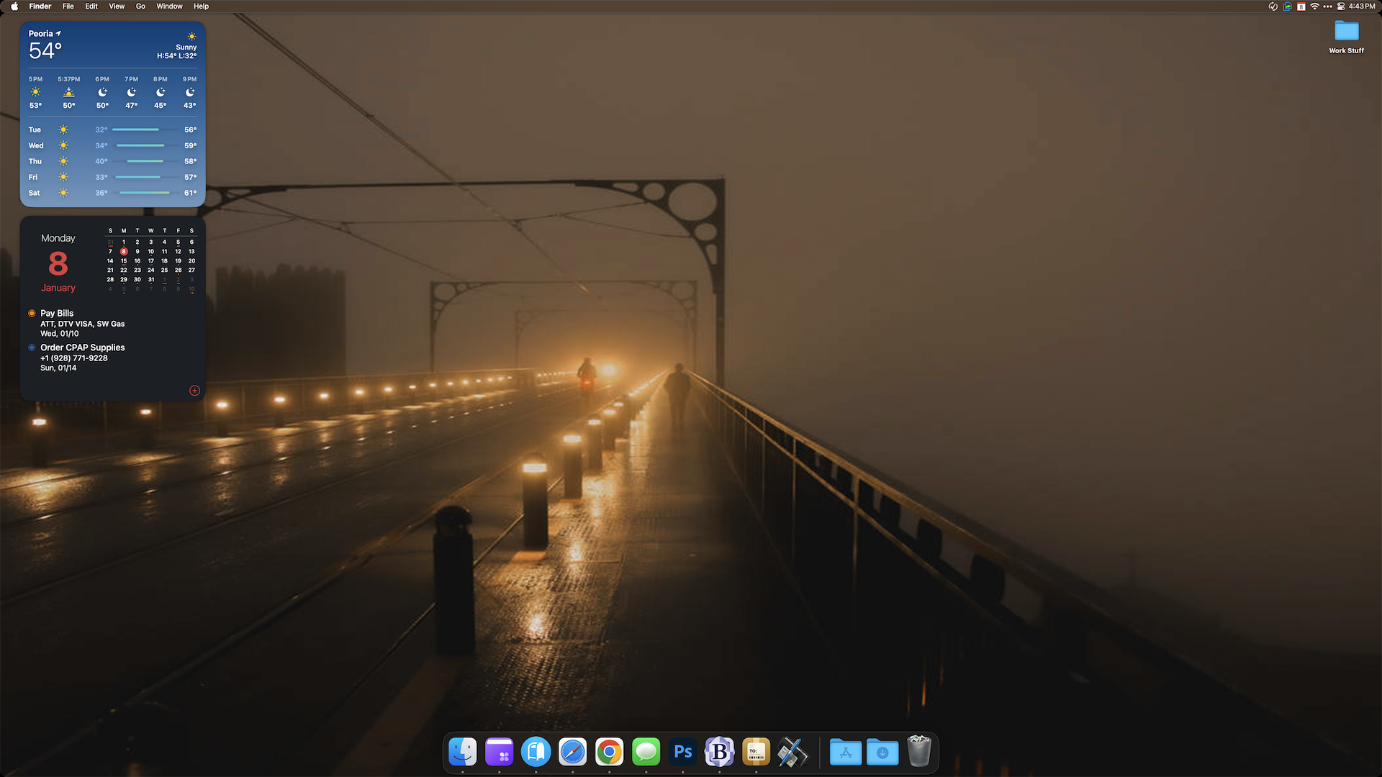Open Photoshop from the Dock
This screenshot has width=1382, height=777.
coord(682,753)
